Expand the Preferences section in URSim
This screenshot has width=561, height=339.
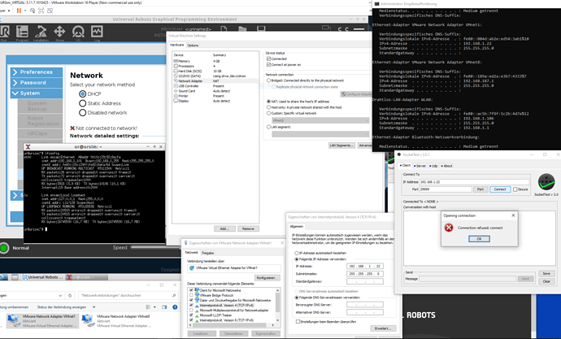[x=37, y=72]
